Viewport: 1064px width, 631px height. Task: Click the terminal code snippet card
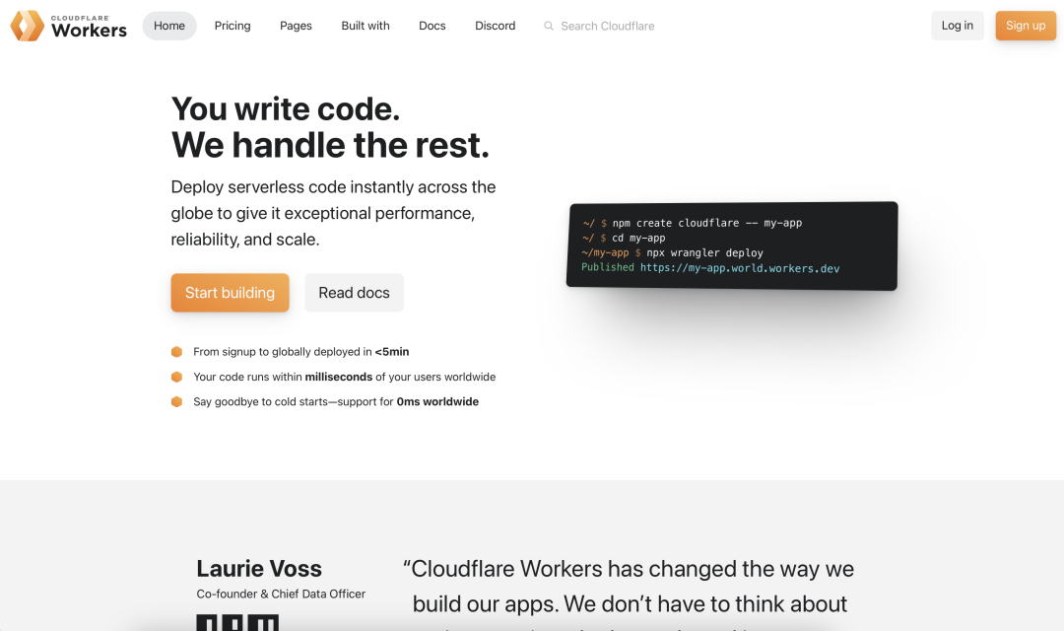[732, 245]
